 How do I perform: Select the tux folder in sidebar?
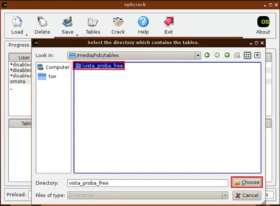(47, 76)
